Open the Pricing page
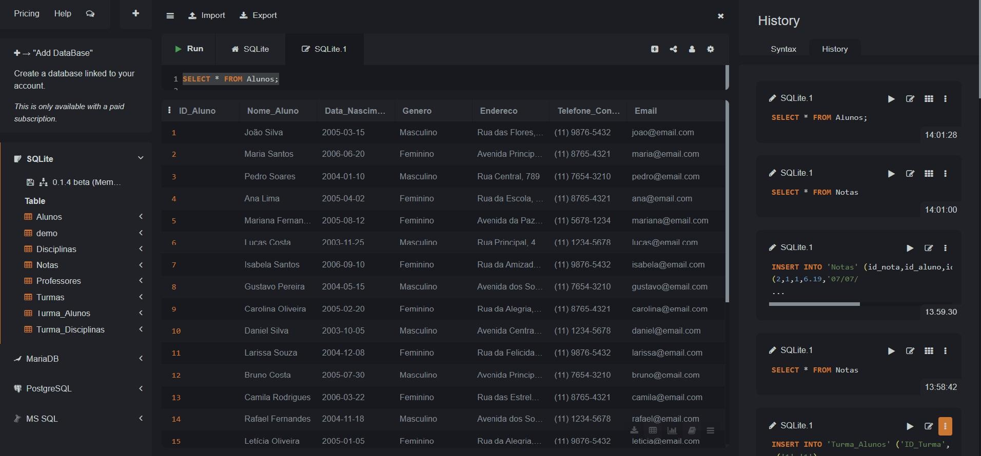981x456 pixels. [x=27, y=14]
